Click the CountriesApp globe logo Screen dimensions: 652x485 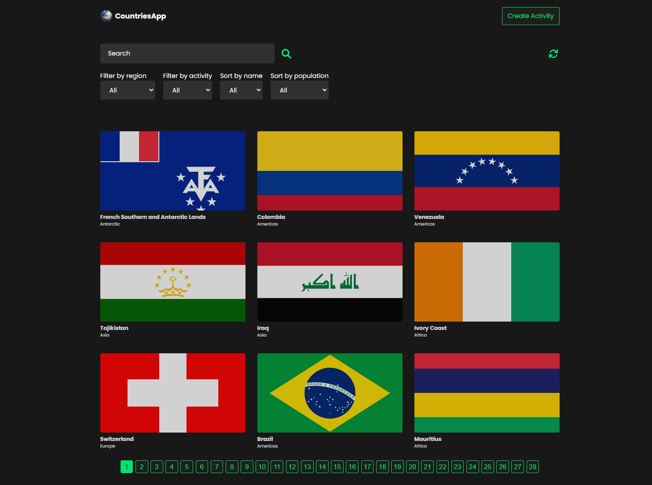click(x=106, y=16)
